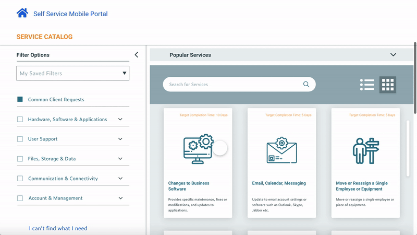This screenshot has height=235, width=417.
Task: Check the Files, Storage & Data checkbox
Action: pyautogui.click(x=20, y=159)
